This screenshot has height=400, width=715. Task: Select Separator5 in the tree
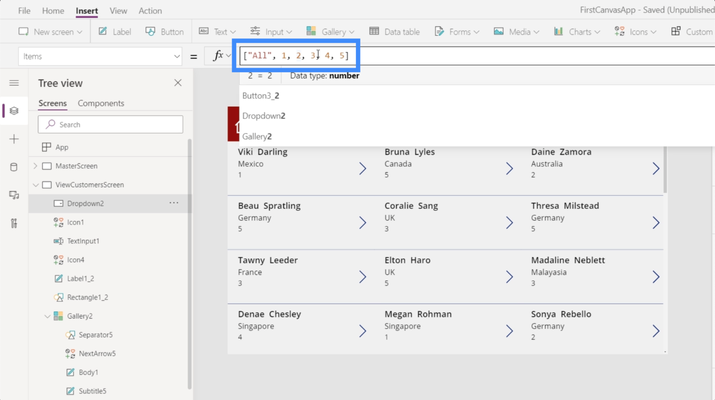tap(95, 334)
